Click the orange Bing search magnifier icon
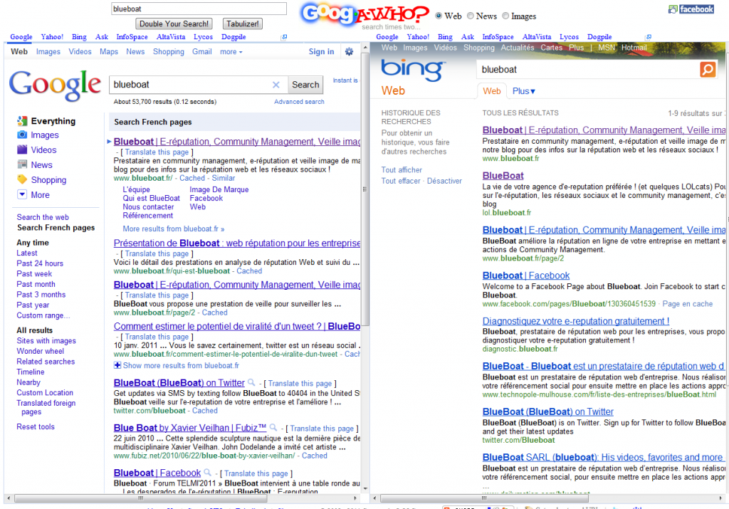The width and height of the screenshot is (729, 509). [709, 69]
